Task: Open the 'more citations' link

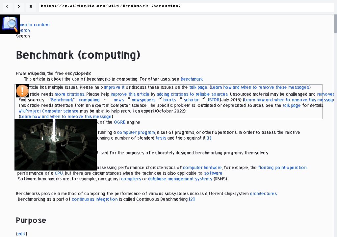Action: 69,94
